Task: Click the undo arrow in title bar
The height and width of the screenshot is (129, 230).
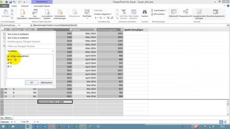Action: [x=14, y=2]
